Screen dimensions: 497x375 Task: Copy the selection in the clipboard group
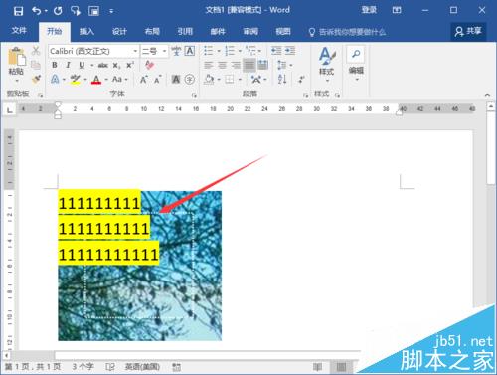point(36,65)
